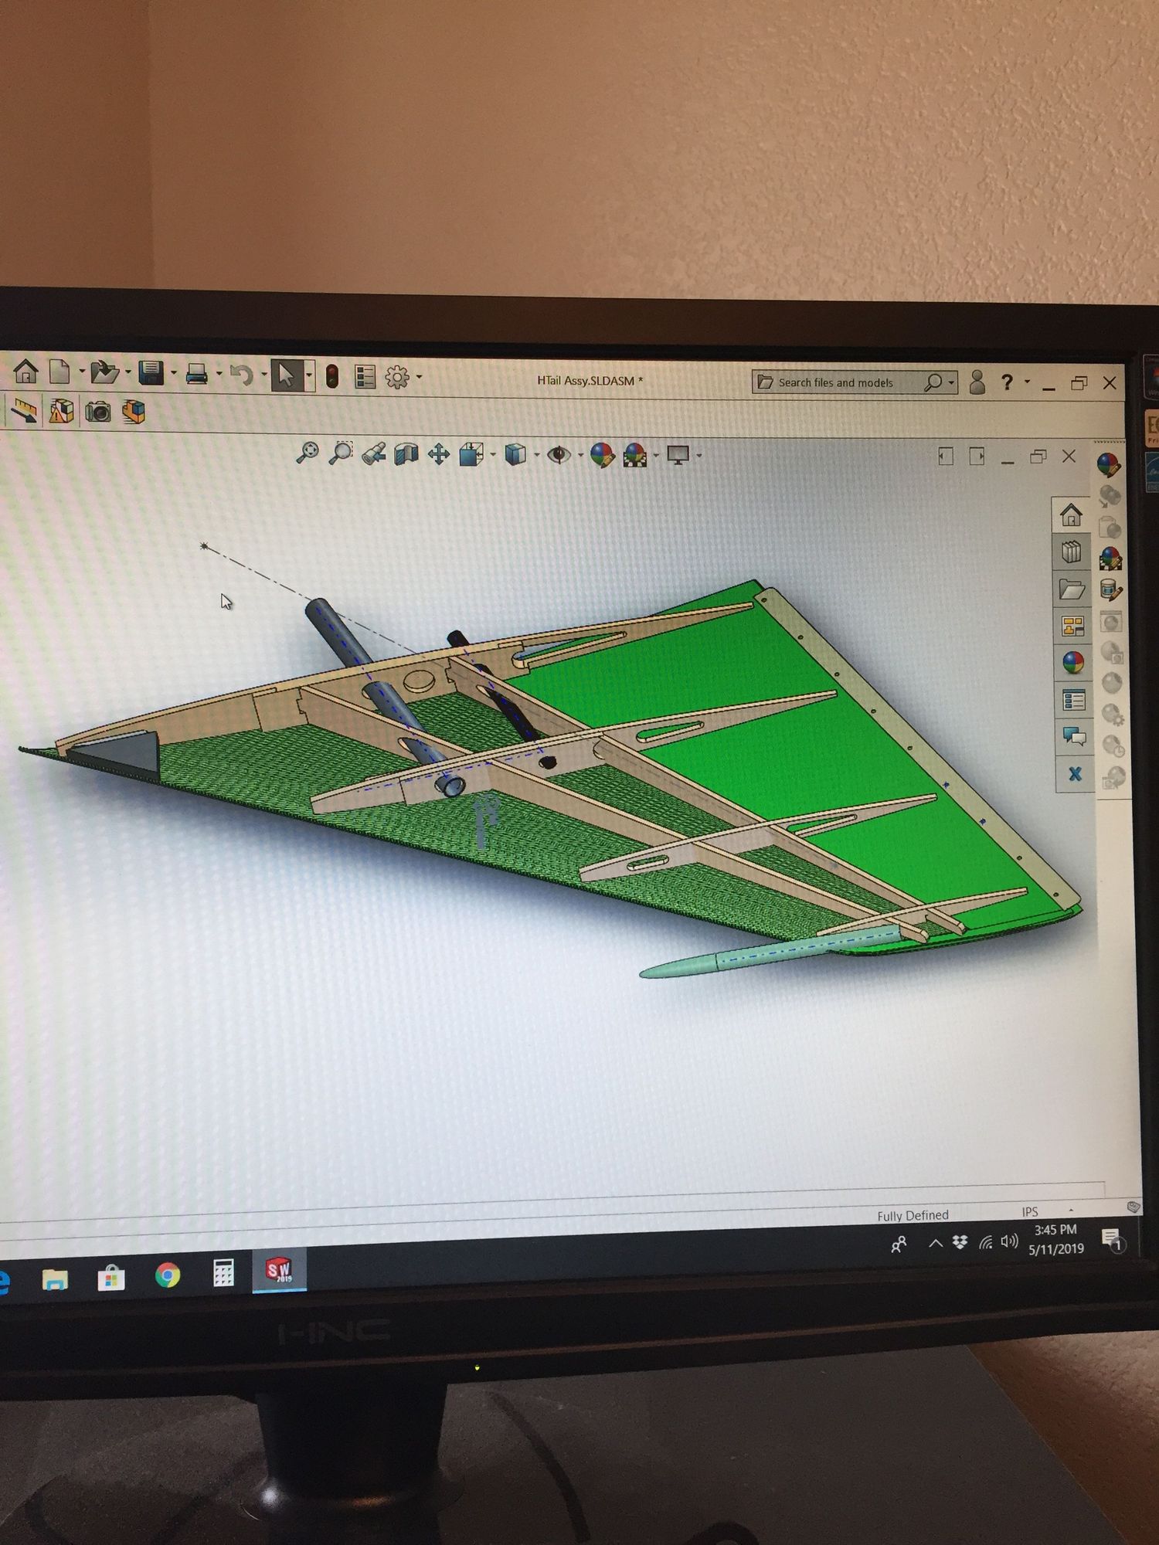Click the Edit Appearance color ball icon

(601, 455)
